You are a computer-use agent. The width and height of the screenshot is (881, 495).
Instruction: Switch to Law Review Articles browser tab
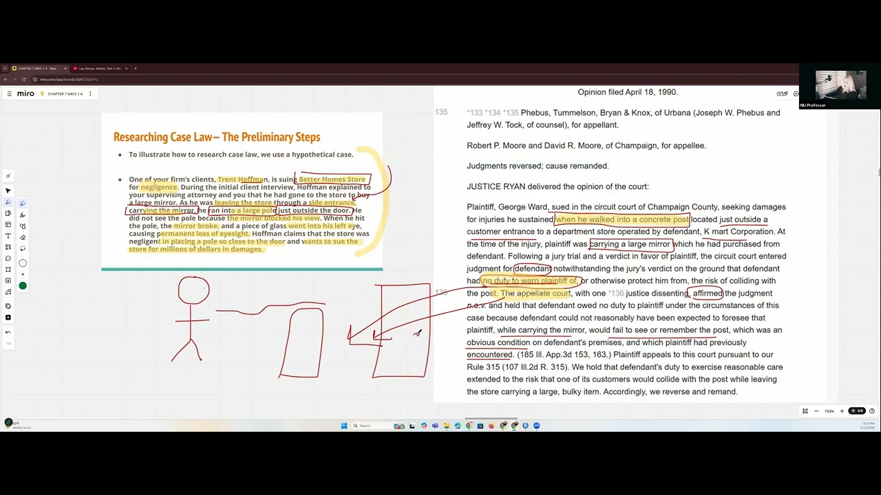pyautogui.click(x=99, y=68)
